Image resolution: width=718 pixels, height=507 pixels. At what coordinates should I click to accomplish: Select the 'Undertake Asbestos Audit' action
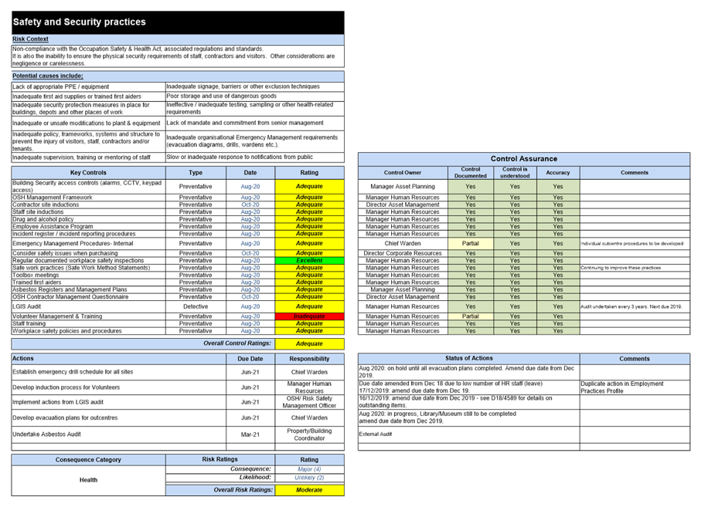pyautogui.click(x=118, y=434)
